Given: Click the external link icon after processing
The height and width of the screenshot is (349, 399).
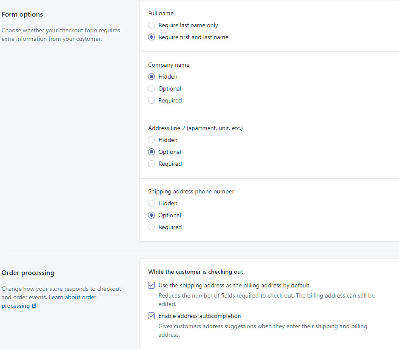Looking at the screenshot, I should click(x=34, y=306).
